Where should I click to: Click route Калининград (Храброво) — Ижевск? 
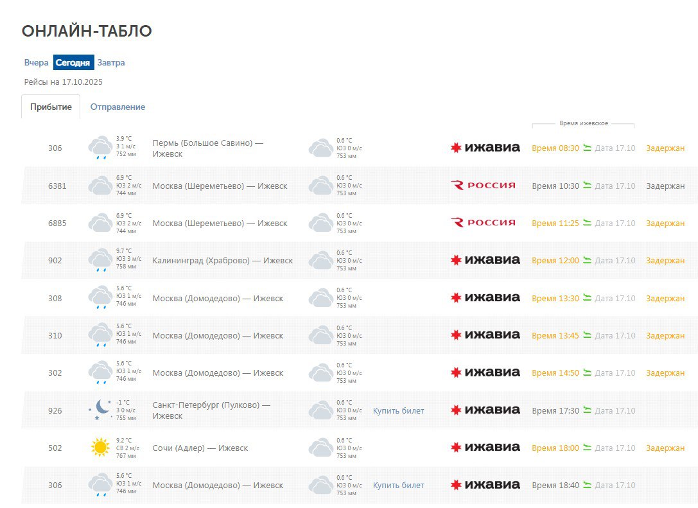point(222,260)
